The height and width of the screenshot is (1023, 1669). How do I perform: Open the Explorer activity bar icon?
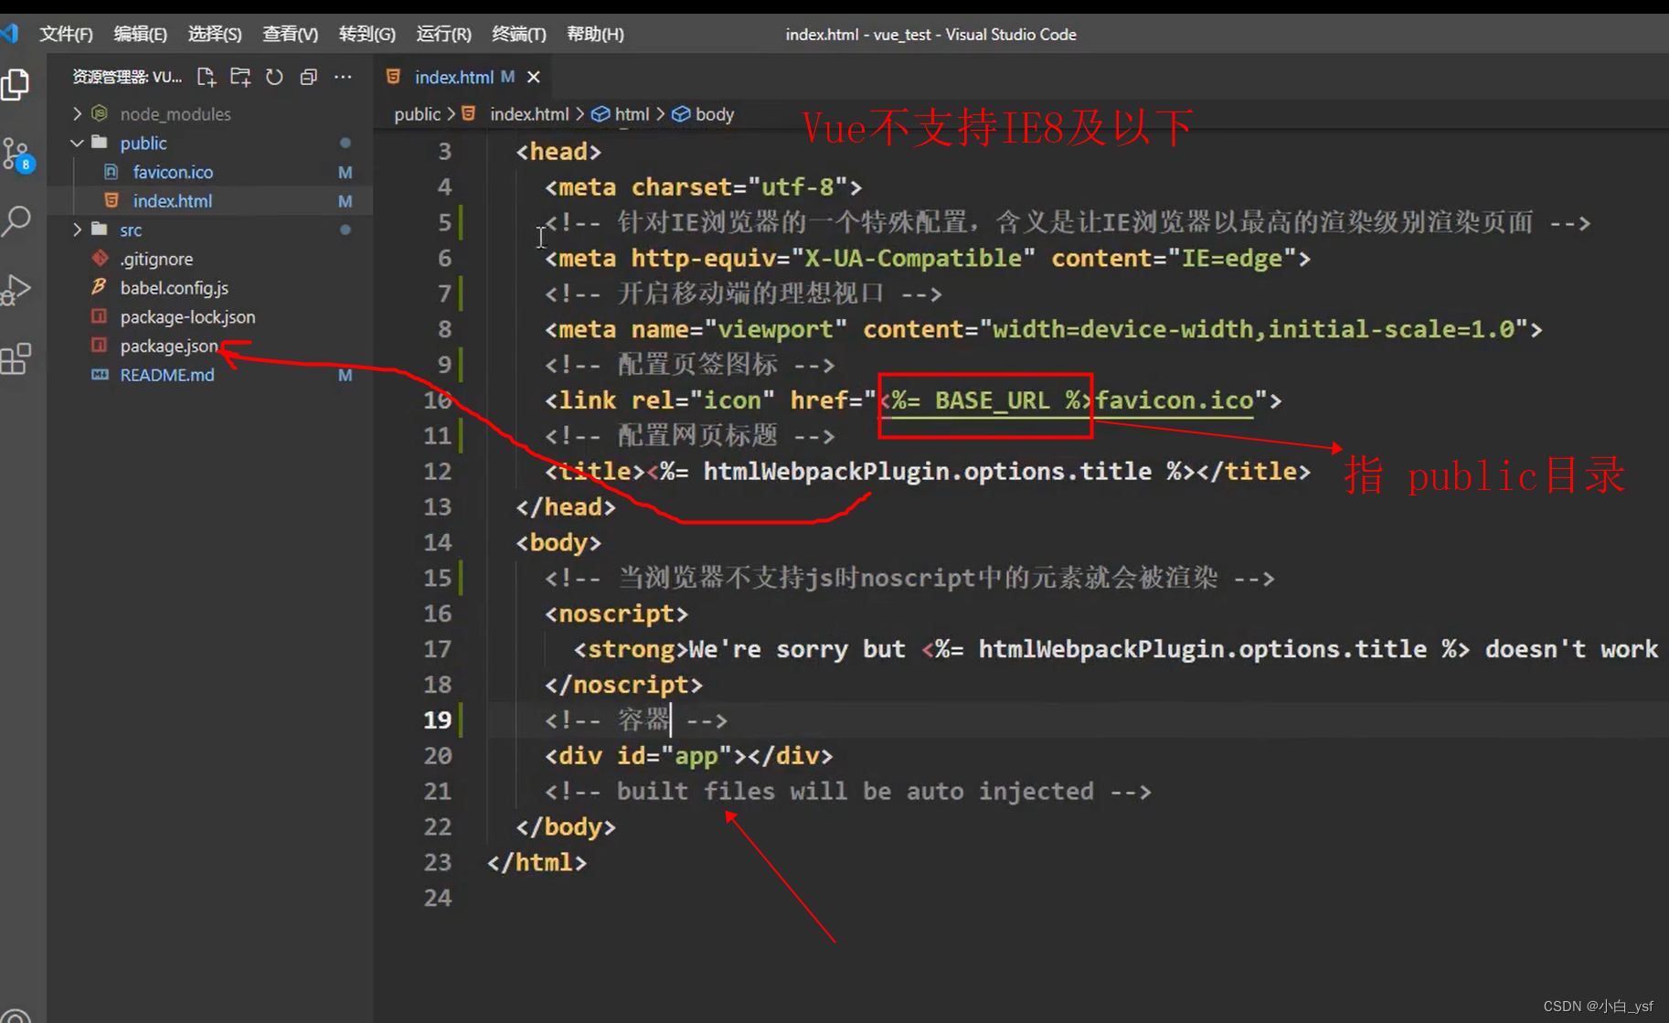(x=16, y=85)
